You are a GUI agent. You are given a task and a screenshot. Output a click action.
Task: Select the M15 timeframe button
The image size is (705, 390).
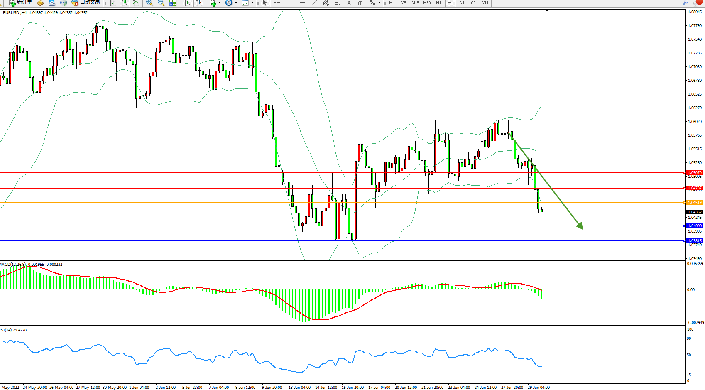[x=415, y=3]
